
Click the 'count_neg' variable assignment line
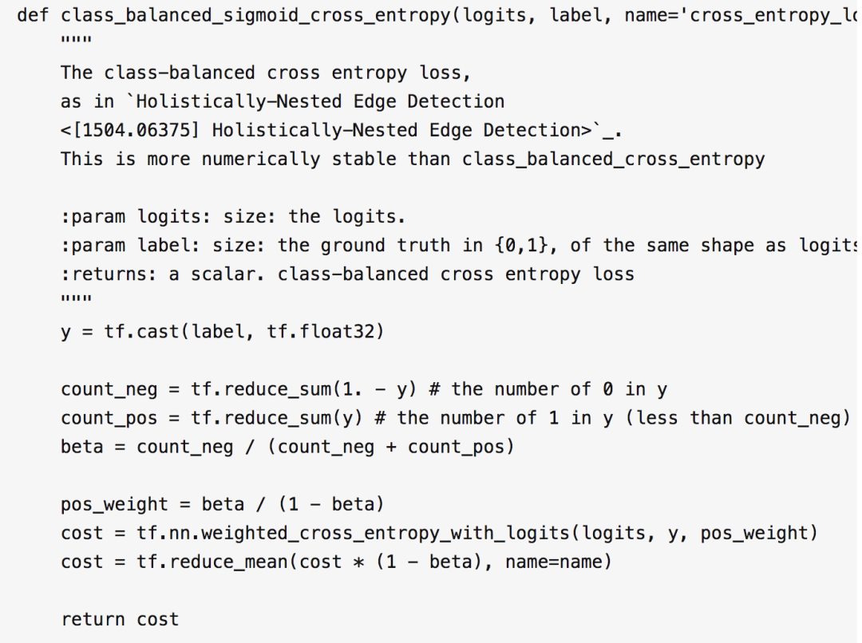coord(364,389)
